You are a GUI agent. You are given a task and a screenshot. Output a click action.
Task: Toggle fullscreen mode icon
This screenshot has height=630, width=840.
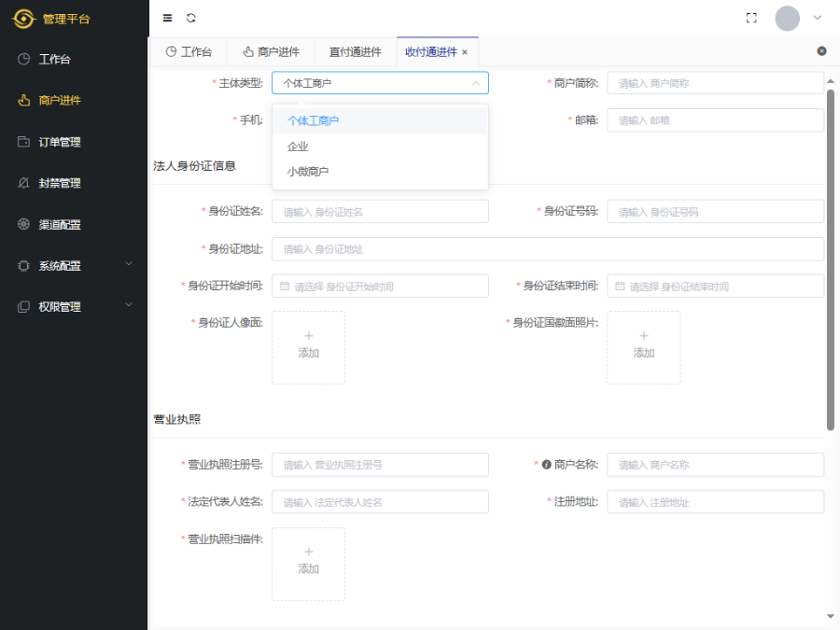[x=751, y=19]
